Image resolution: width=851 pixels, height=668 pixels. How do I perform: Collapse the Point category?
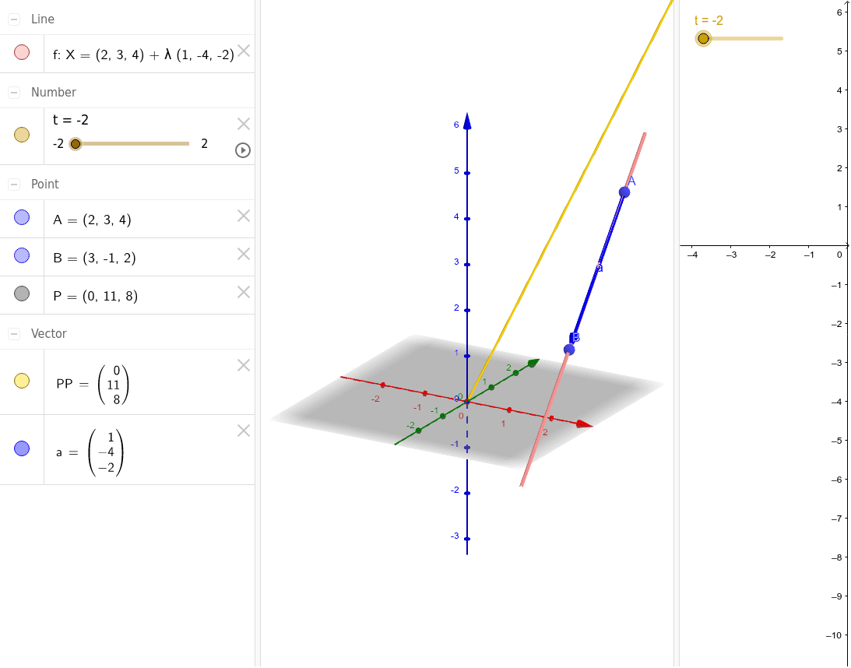coord(14,185)
